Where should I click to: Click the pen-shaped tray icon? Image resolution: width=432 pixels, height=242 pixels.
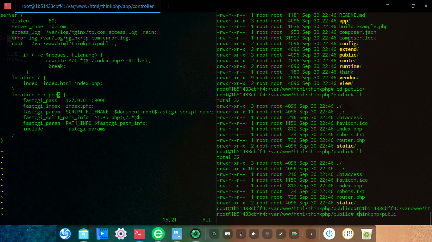point(281,234)
